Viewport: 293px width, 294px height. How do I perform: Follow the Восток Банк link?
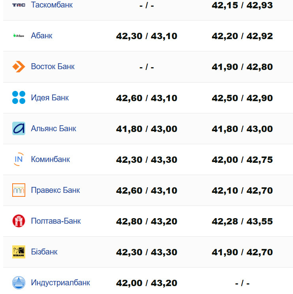(x=53, y=66)
